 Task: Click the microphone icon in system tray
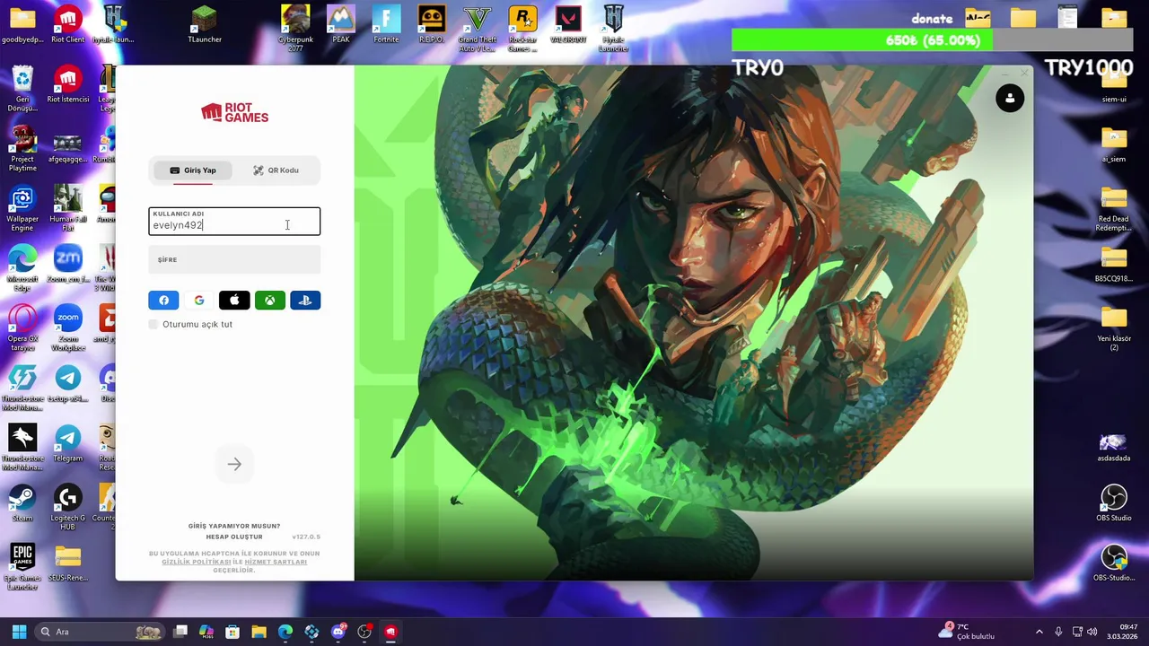1058,632
